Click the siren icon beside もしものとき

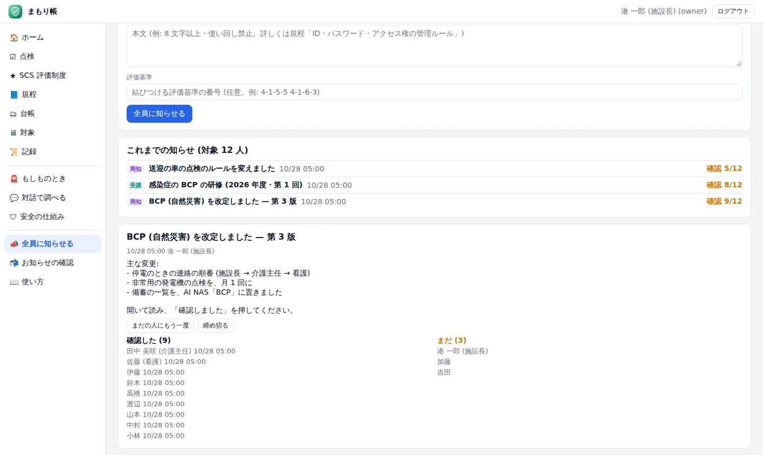tap(14, 179)
